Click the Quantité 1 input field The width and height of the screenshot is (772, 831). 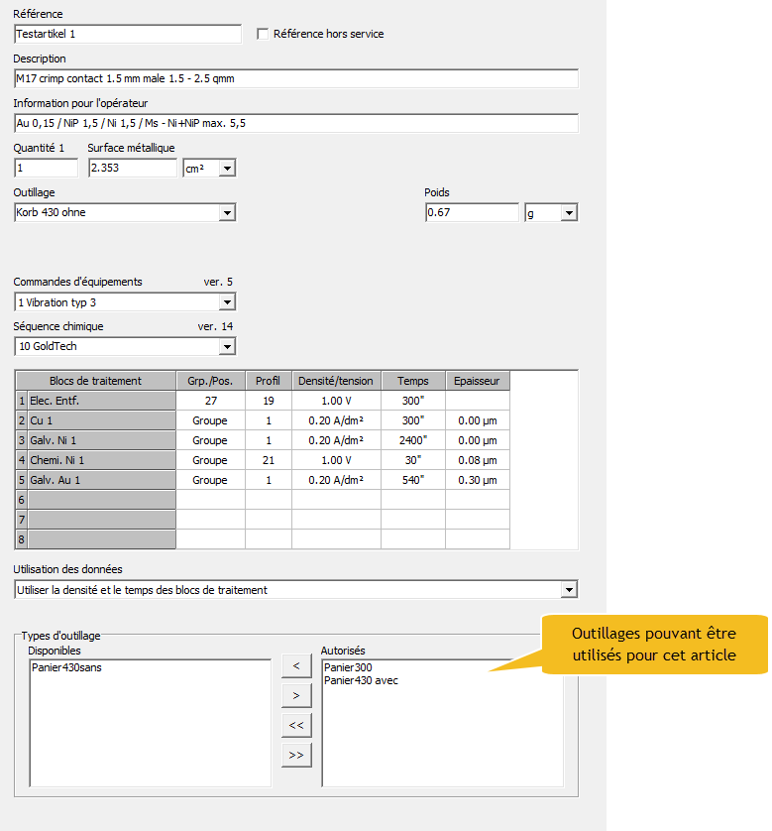(x=46, y=169)
